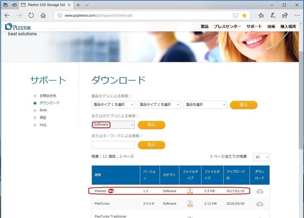Open お問合せ先 sidebar link
The image size is (304, 218).
pos(47,96)
